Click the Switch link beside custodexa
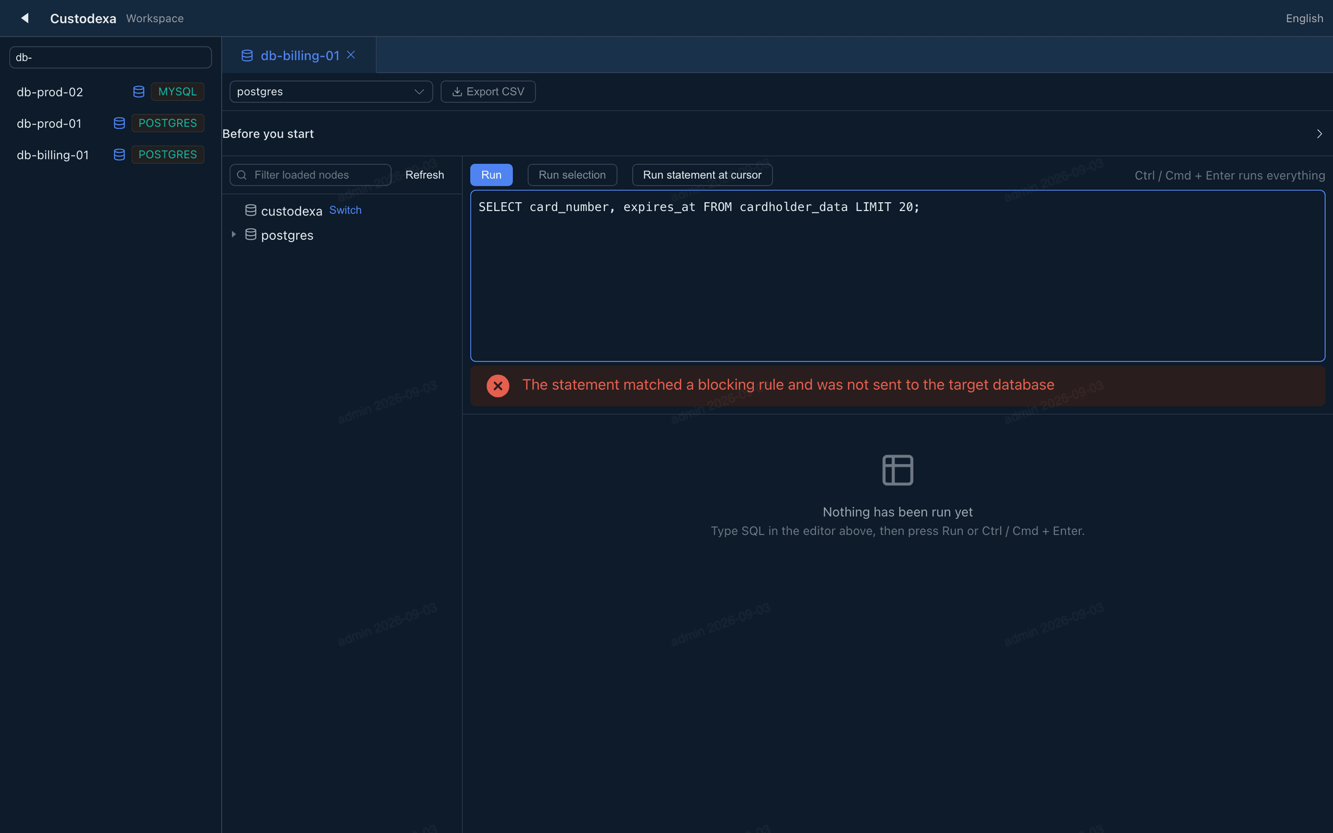The height and width of the screenshot is (833, 1333). click(345, 210)
